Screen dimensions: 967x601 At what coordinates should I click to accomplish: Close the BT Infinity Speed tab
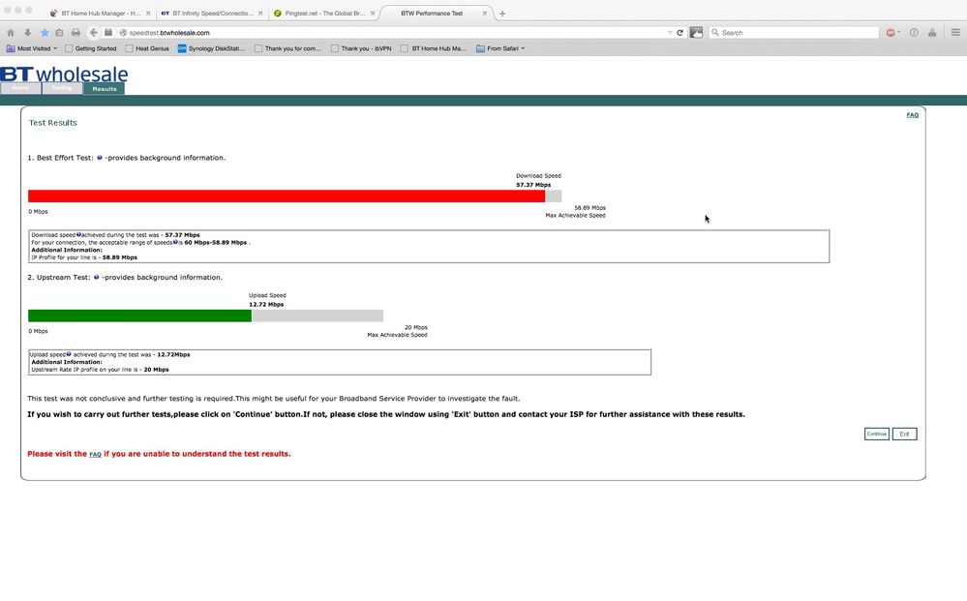coord(260,14)
